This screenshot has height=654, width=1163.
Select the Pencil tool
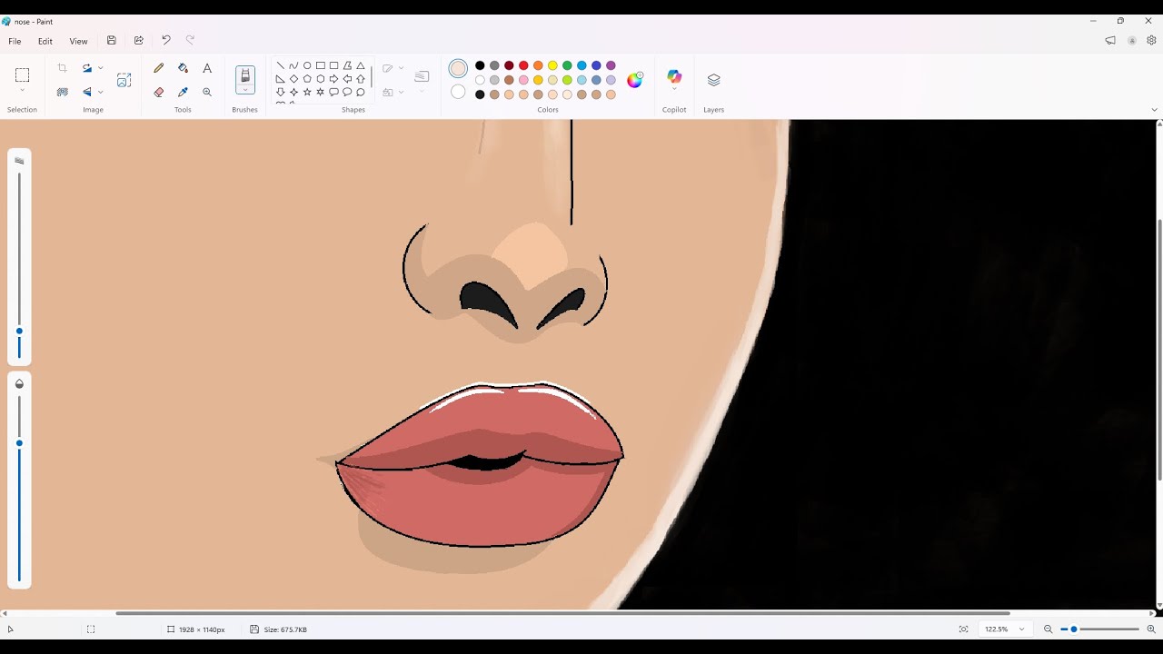click(x=159, y=68)
